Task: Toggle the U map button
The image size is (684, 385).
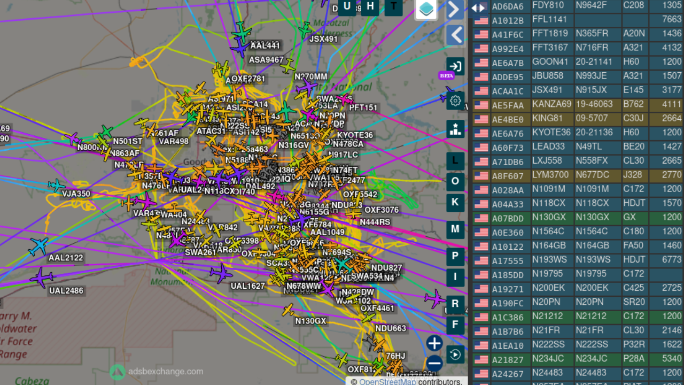Action: tap(347, 6)
